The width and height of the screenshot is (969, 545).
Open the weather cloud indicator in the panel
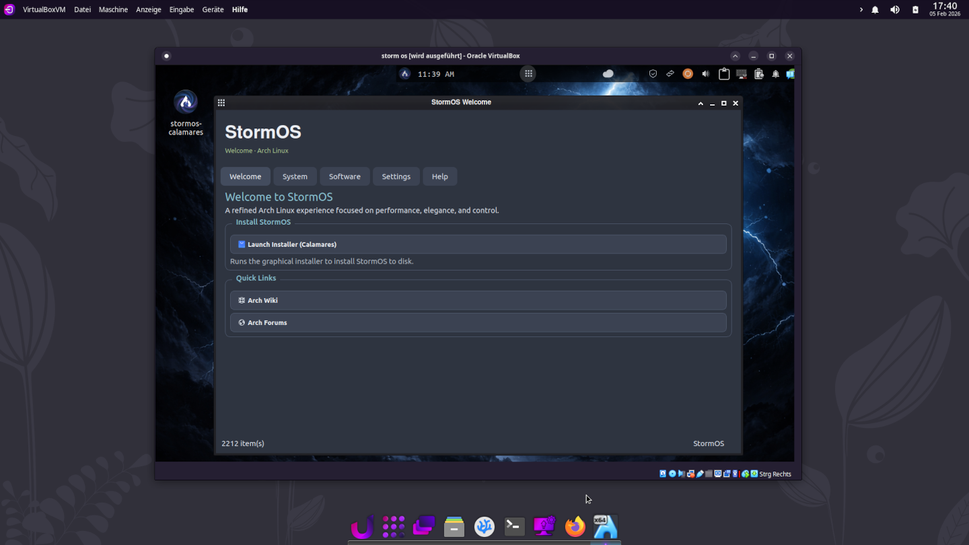point(608,74)
